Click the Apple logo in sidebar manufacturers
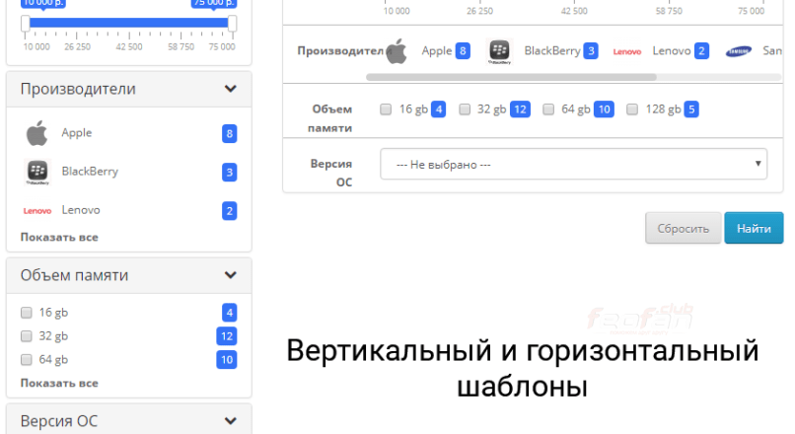The image size is (795, 434). 36,133
